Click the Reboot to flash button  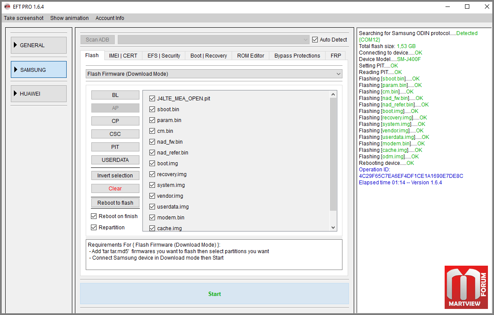[115, 203]
